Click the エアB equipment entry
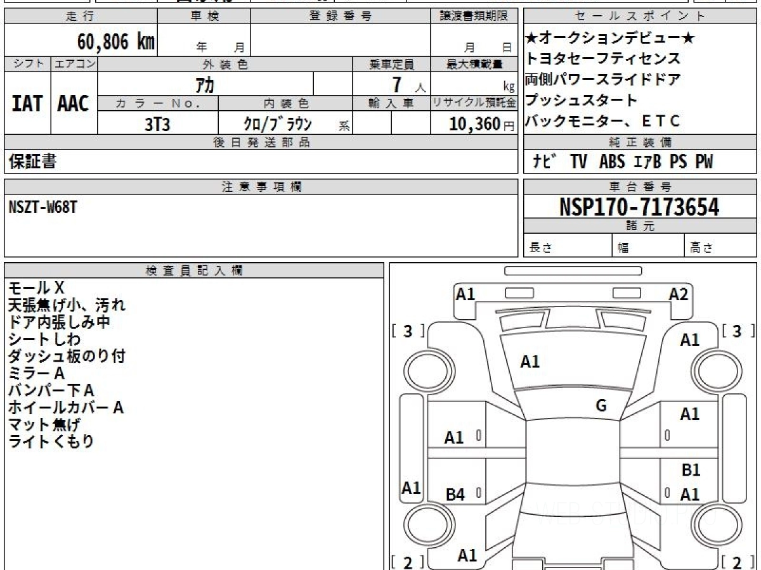761x570 pixels. [x=647, y=162]
